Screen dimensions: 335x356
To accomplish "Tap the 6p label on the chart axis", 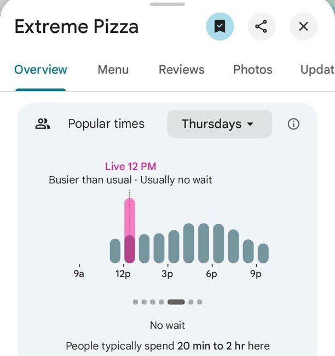I will [212, 274].
